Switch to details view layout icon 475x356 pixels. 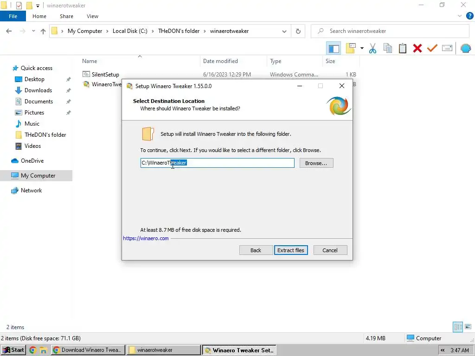tap(458, 327)
